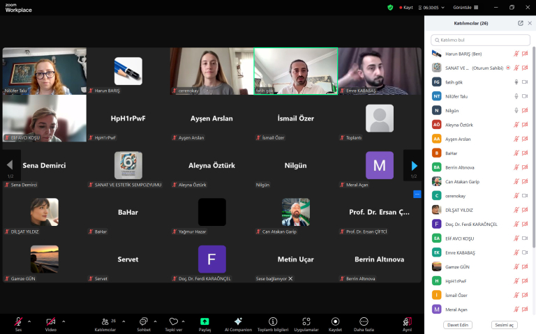The height and width of the screenshot is (334, 536).
Task: Click the Tepki ver reactions icon
Action: 174,321
